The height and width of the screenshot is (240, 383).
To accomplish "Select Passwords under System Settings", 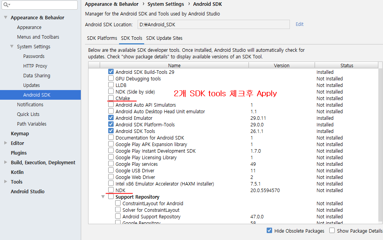I will click(34, 56).
